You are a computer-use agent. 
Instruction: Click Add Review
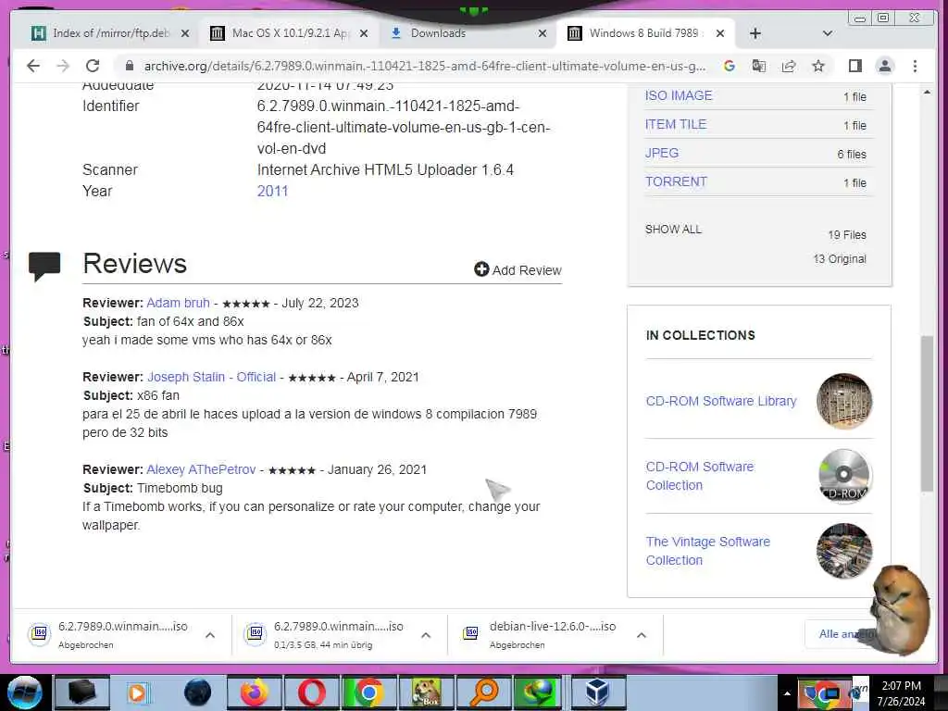click(x=518, y=269)
